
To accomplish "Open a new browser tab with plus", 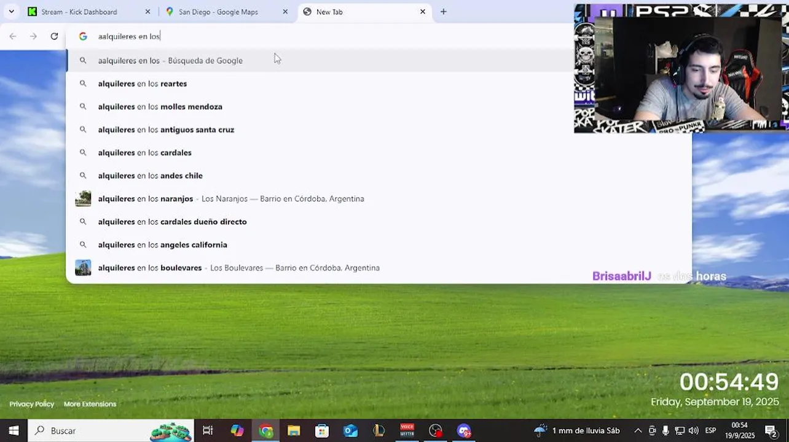I will (444, 12).
